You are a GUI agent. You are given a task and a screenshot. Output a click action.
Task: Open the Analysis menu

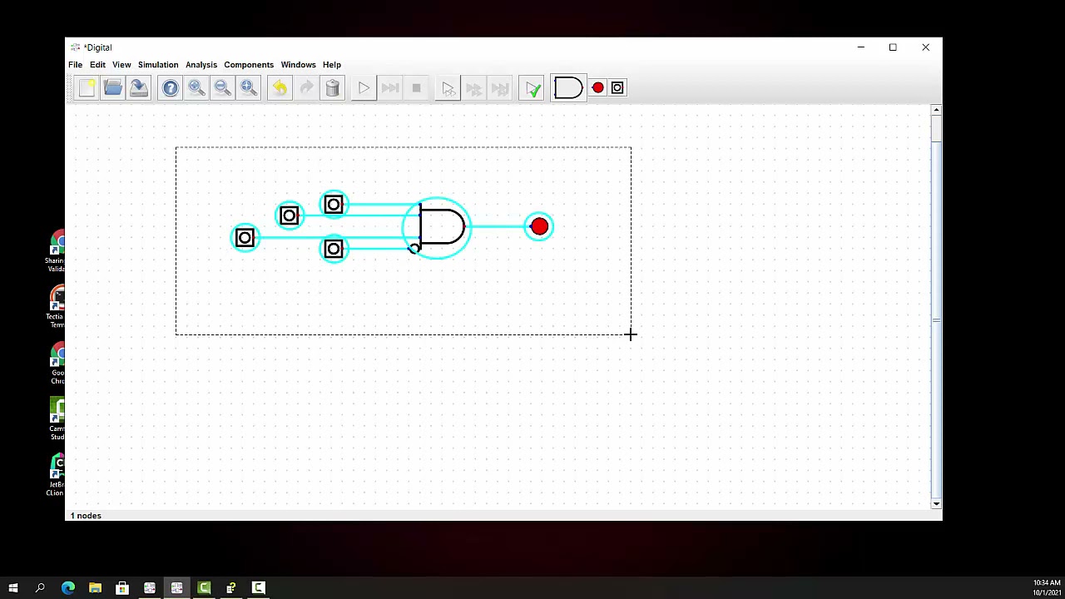tap(201, 65)
